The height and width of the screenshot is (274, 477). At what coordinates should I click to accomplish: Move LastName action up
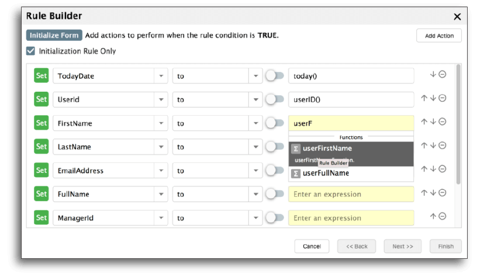(x=424, y=145)
